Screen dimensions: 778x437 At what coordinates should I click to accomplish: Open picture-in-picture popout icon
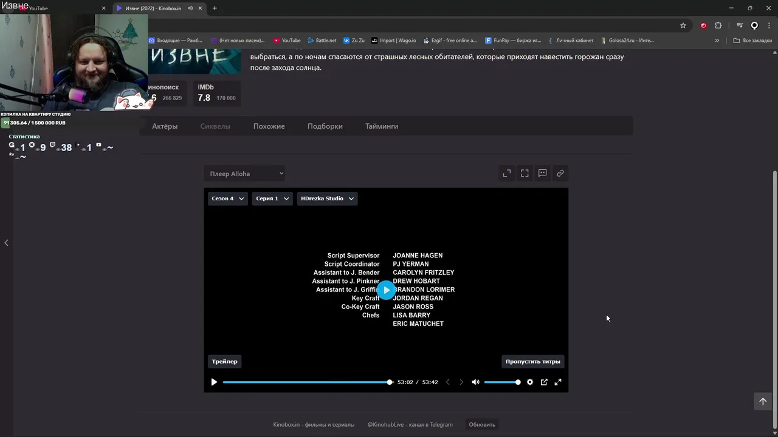click(x=544, y=382)
